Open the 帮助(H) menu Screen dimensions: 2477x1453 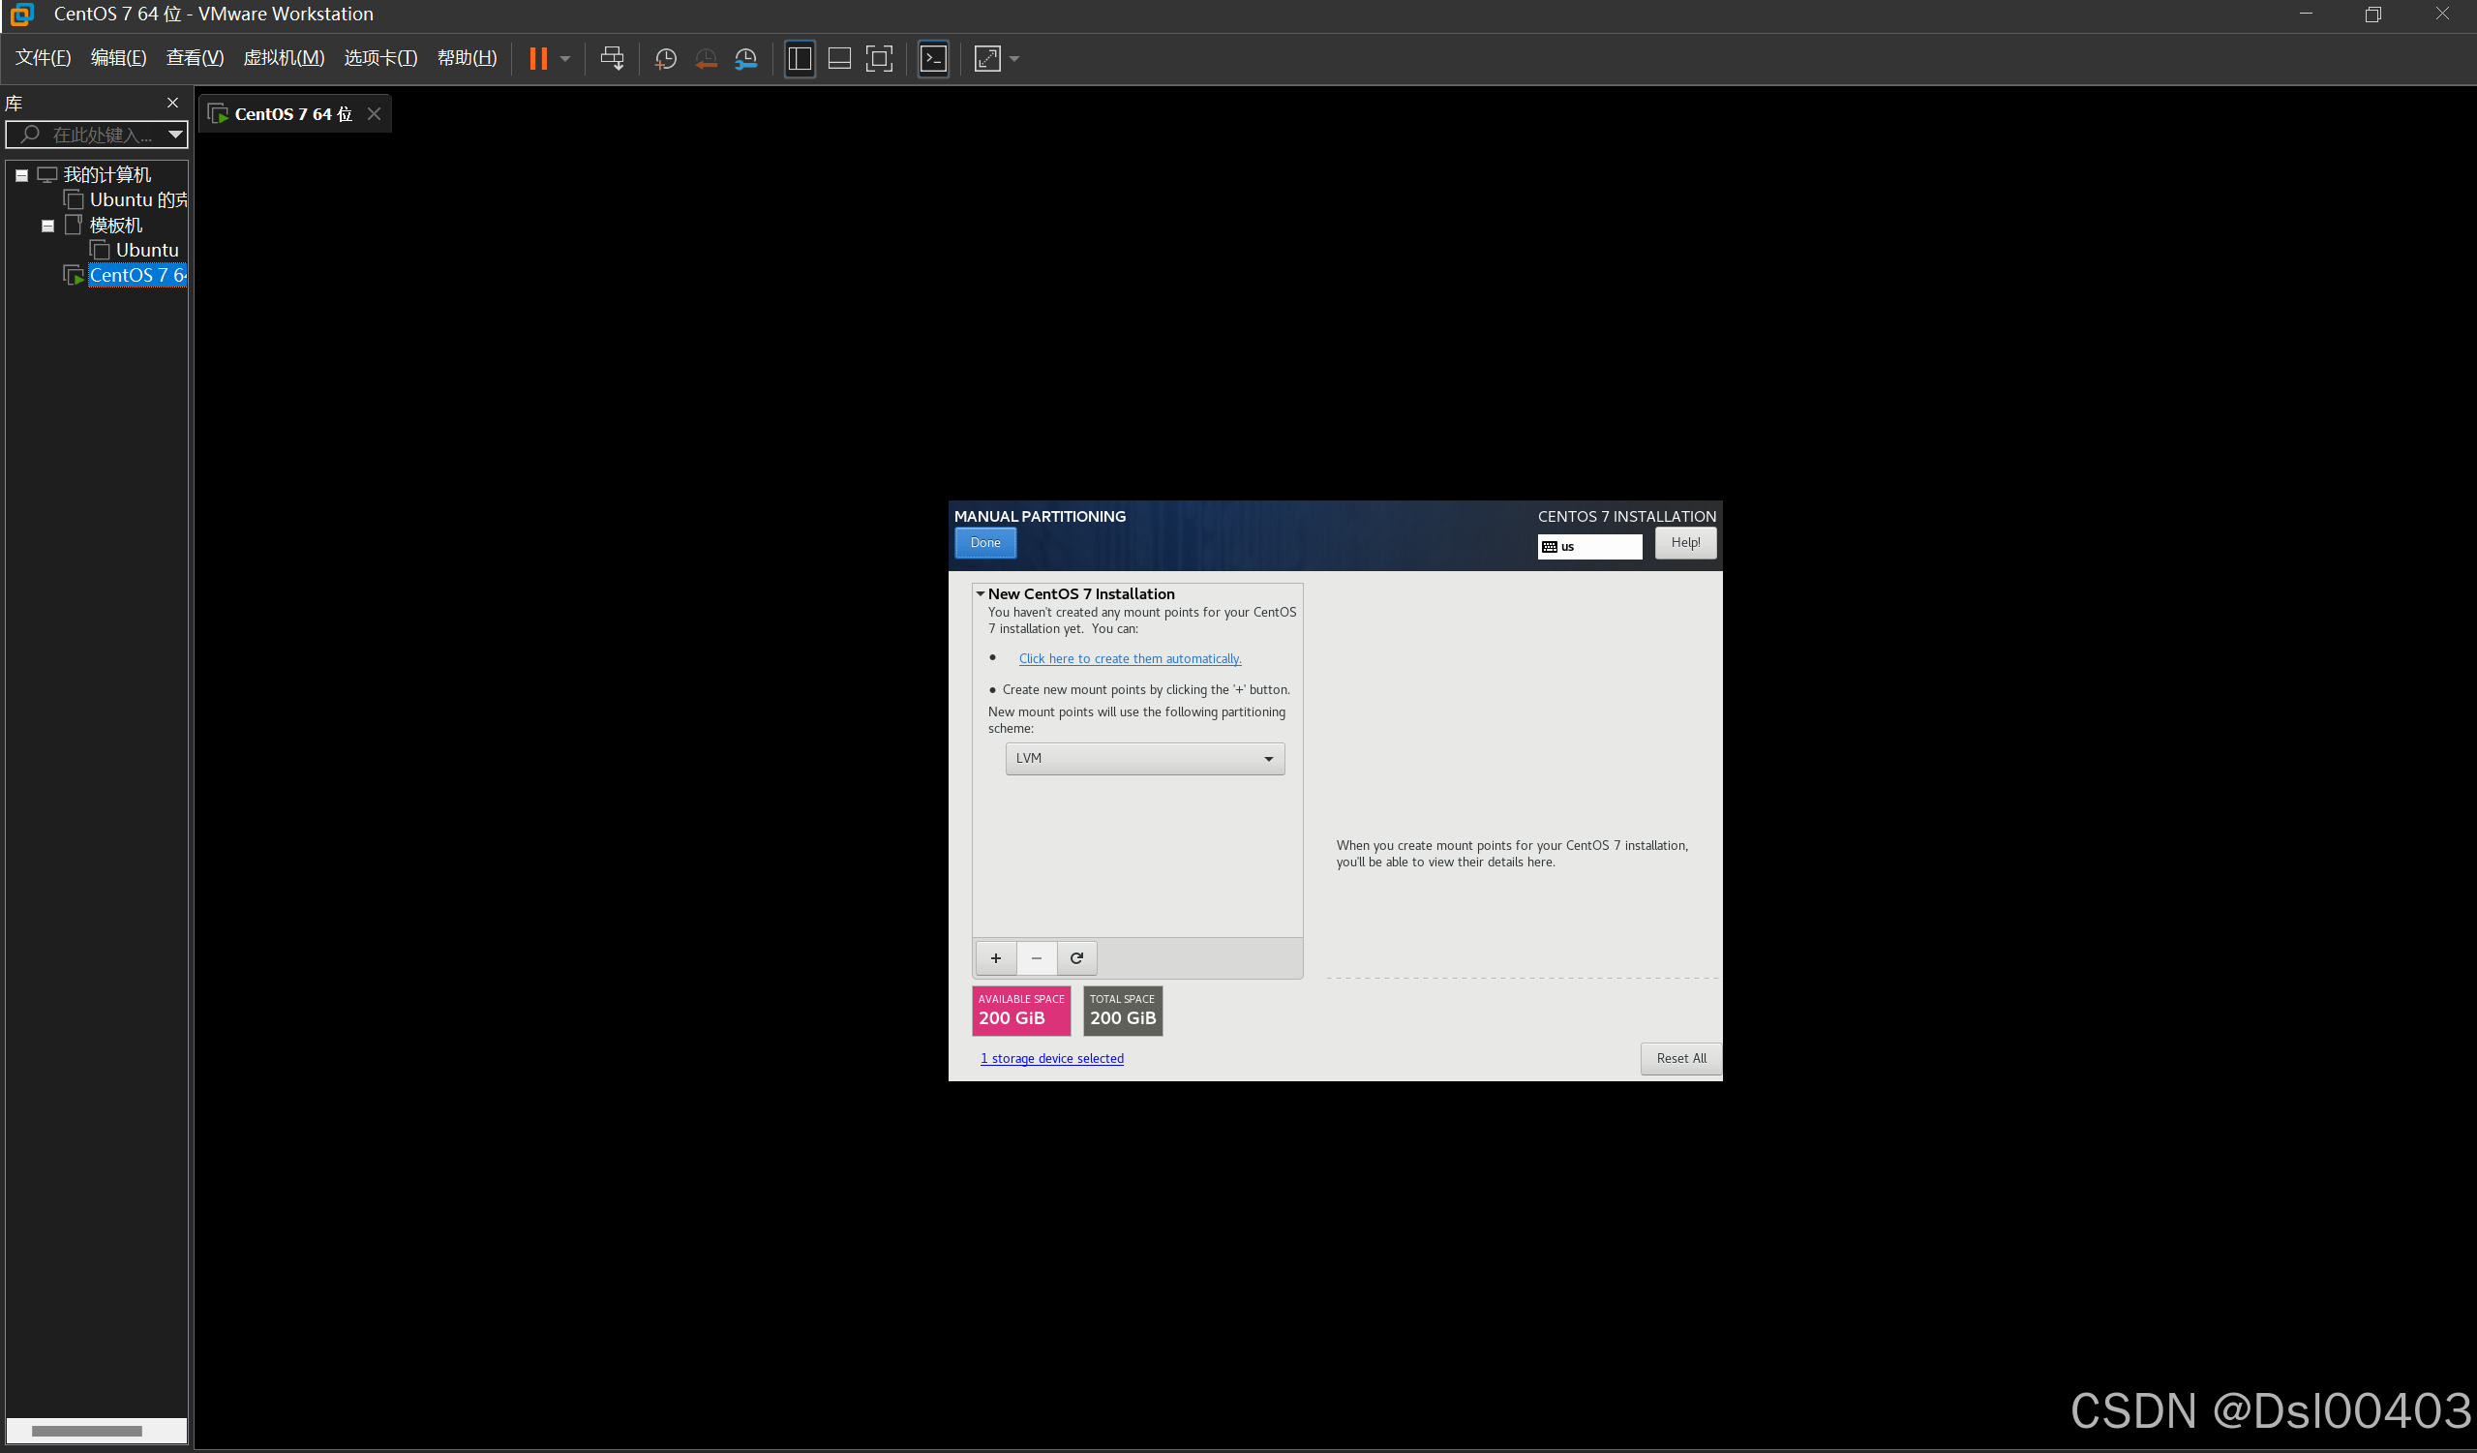(x=468, y=58)
